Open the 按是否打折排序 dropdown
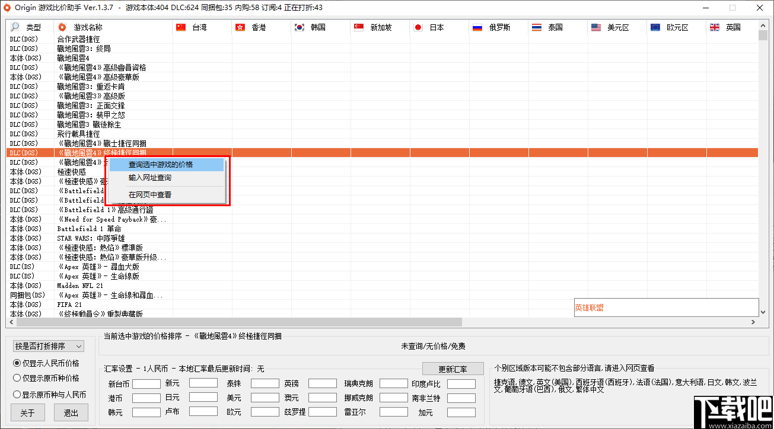Screen dimensions: 774x429 [47, 345]
